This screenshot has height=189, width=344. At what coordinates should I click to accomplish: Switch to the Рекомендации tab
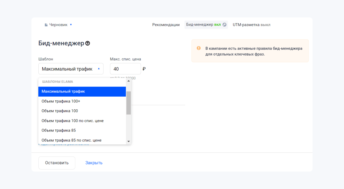pyautogui.click(x=166, y=24)
